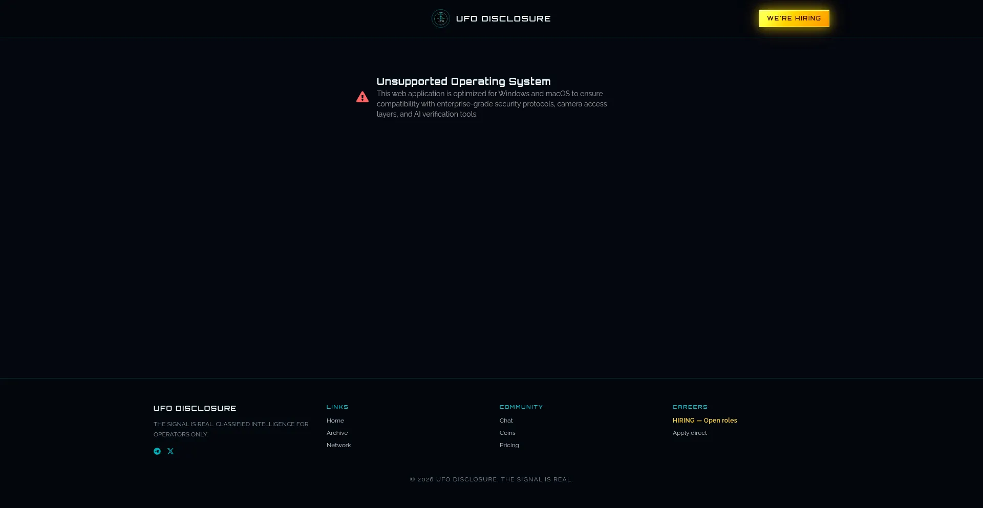
Task: Click the UFO Disclosure round logo icon
Action: [440, 18]
